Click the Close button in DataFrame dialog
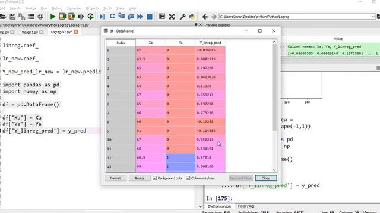380x213 pixels. (x=265, y=178)
